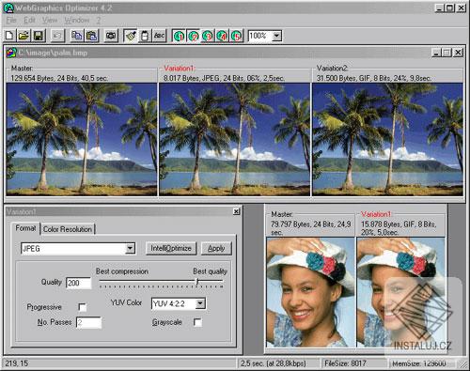Screen dimensions: 470x371
Task: Select the Master palm image thumbnail
Action: coord(82,139)
